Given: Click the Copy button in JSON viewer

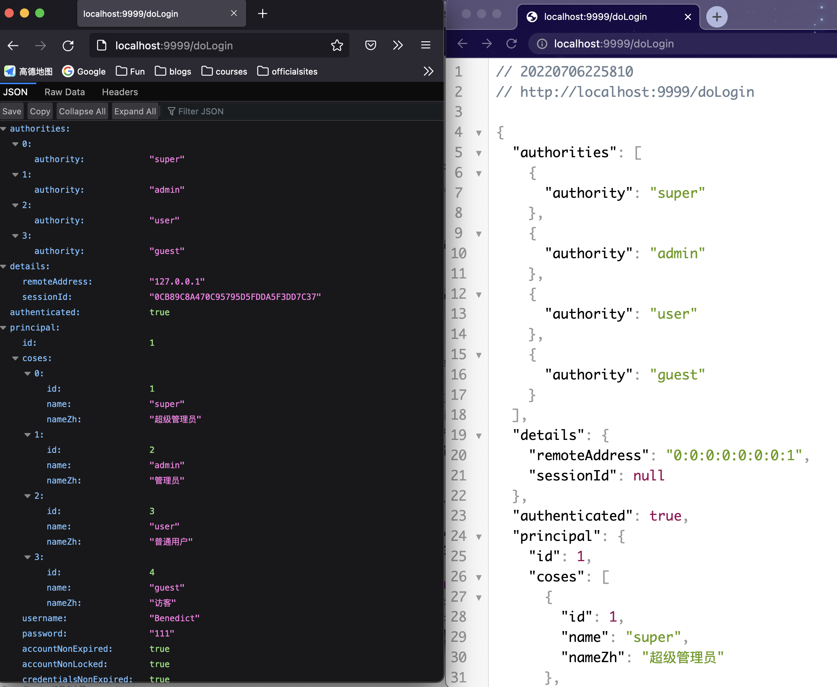Looking at the screenshot, I should 40,112.
